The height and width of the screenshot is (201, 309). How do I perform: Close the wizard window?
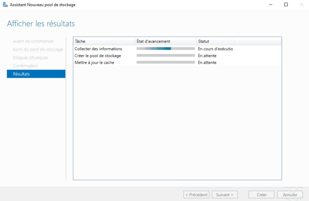point(301,5)
